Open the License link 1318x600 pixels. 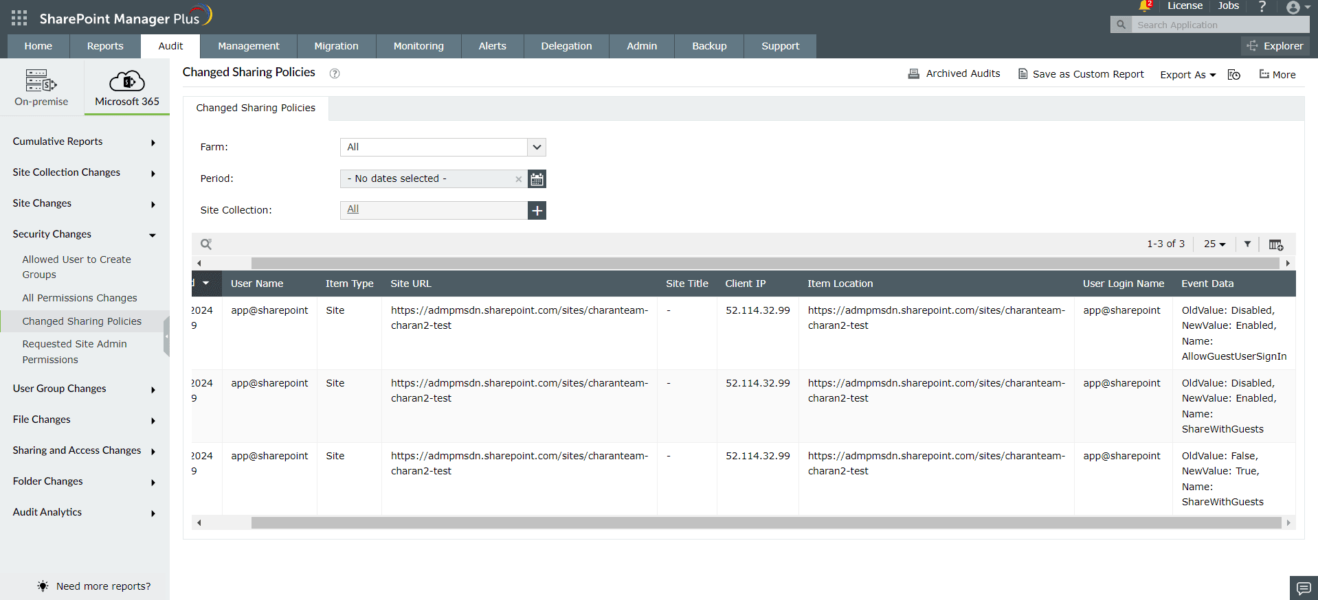coord(1185,6)
